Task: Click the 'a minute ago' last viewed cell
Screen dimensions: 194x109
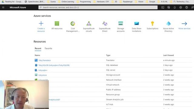Action: tap(169, 60)
